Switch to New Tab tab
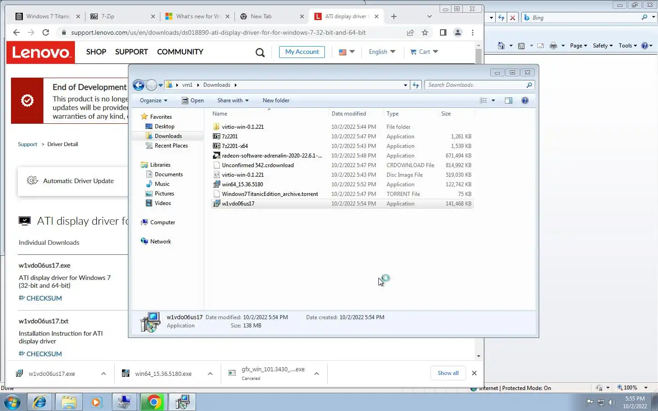 click(x=272, y=16)
